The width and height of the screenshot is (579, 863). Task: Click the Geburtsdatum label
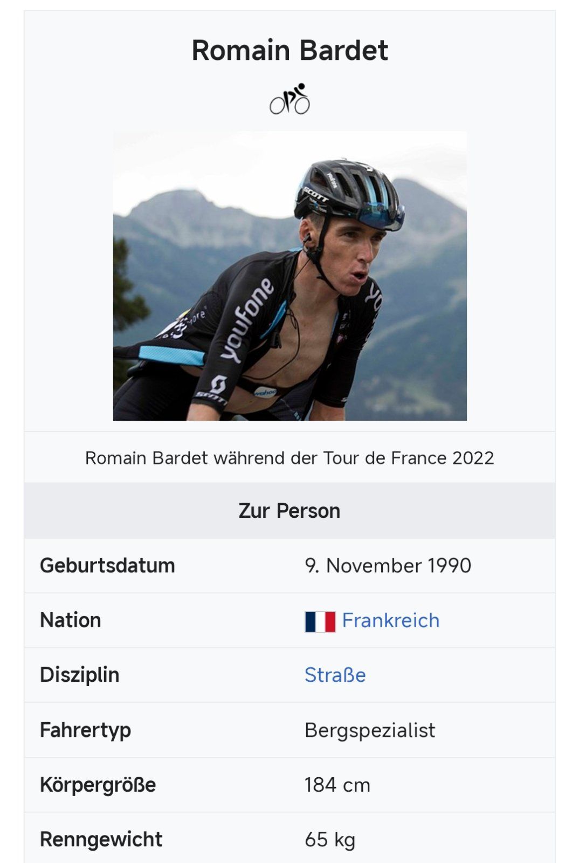107,565
